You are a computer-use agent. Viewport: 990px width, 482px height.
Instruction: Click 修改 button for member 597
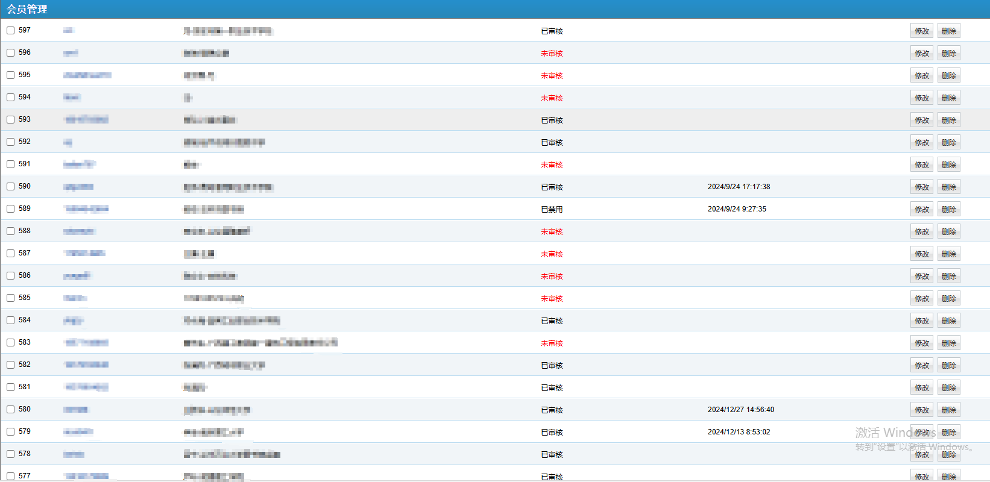[x=921, y=31]
